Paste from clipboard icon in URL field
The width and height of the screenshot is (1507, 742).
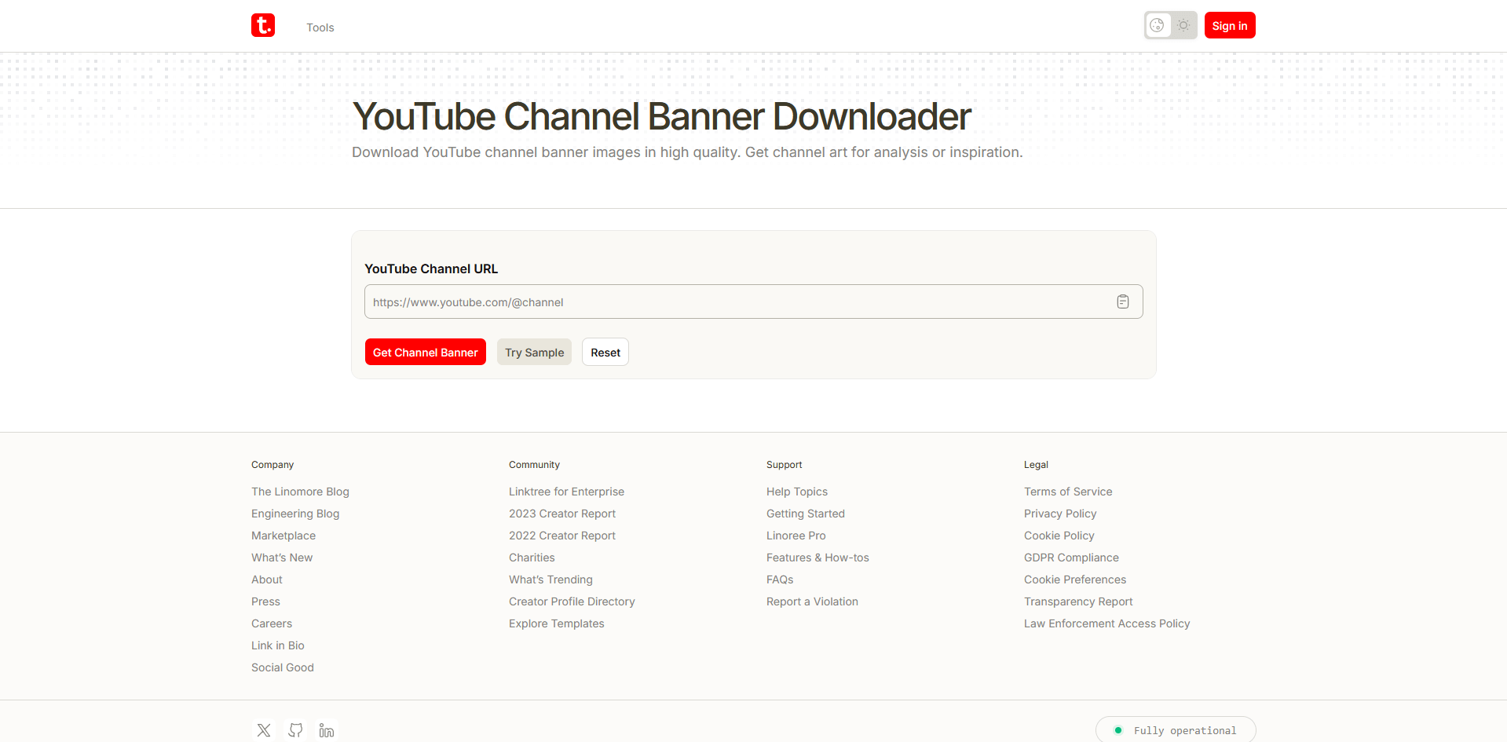click(x=1123, y=302)
